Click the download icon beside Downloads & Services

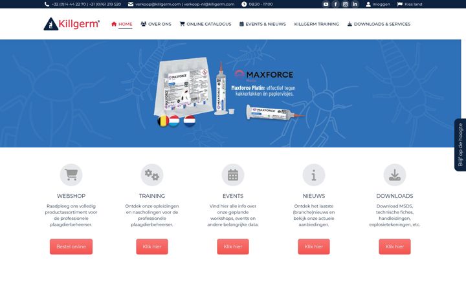[349, 24]
